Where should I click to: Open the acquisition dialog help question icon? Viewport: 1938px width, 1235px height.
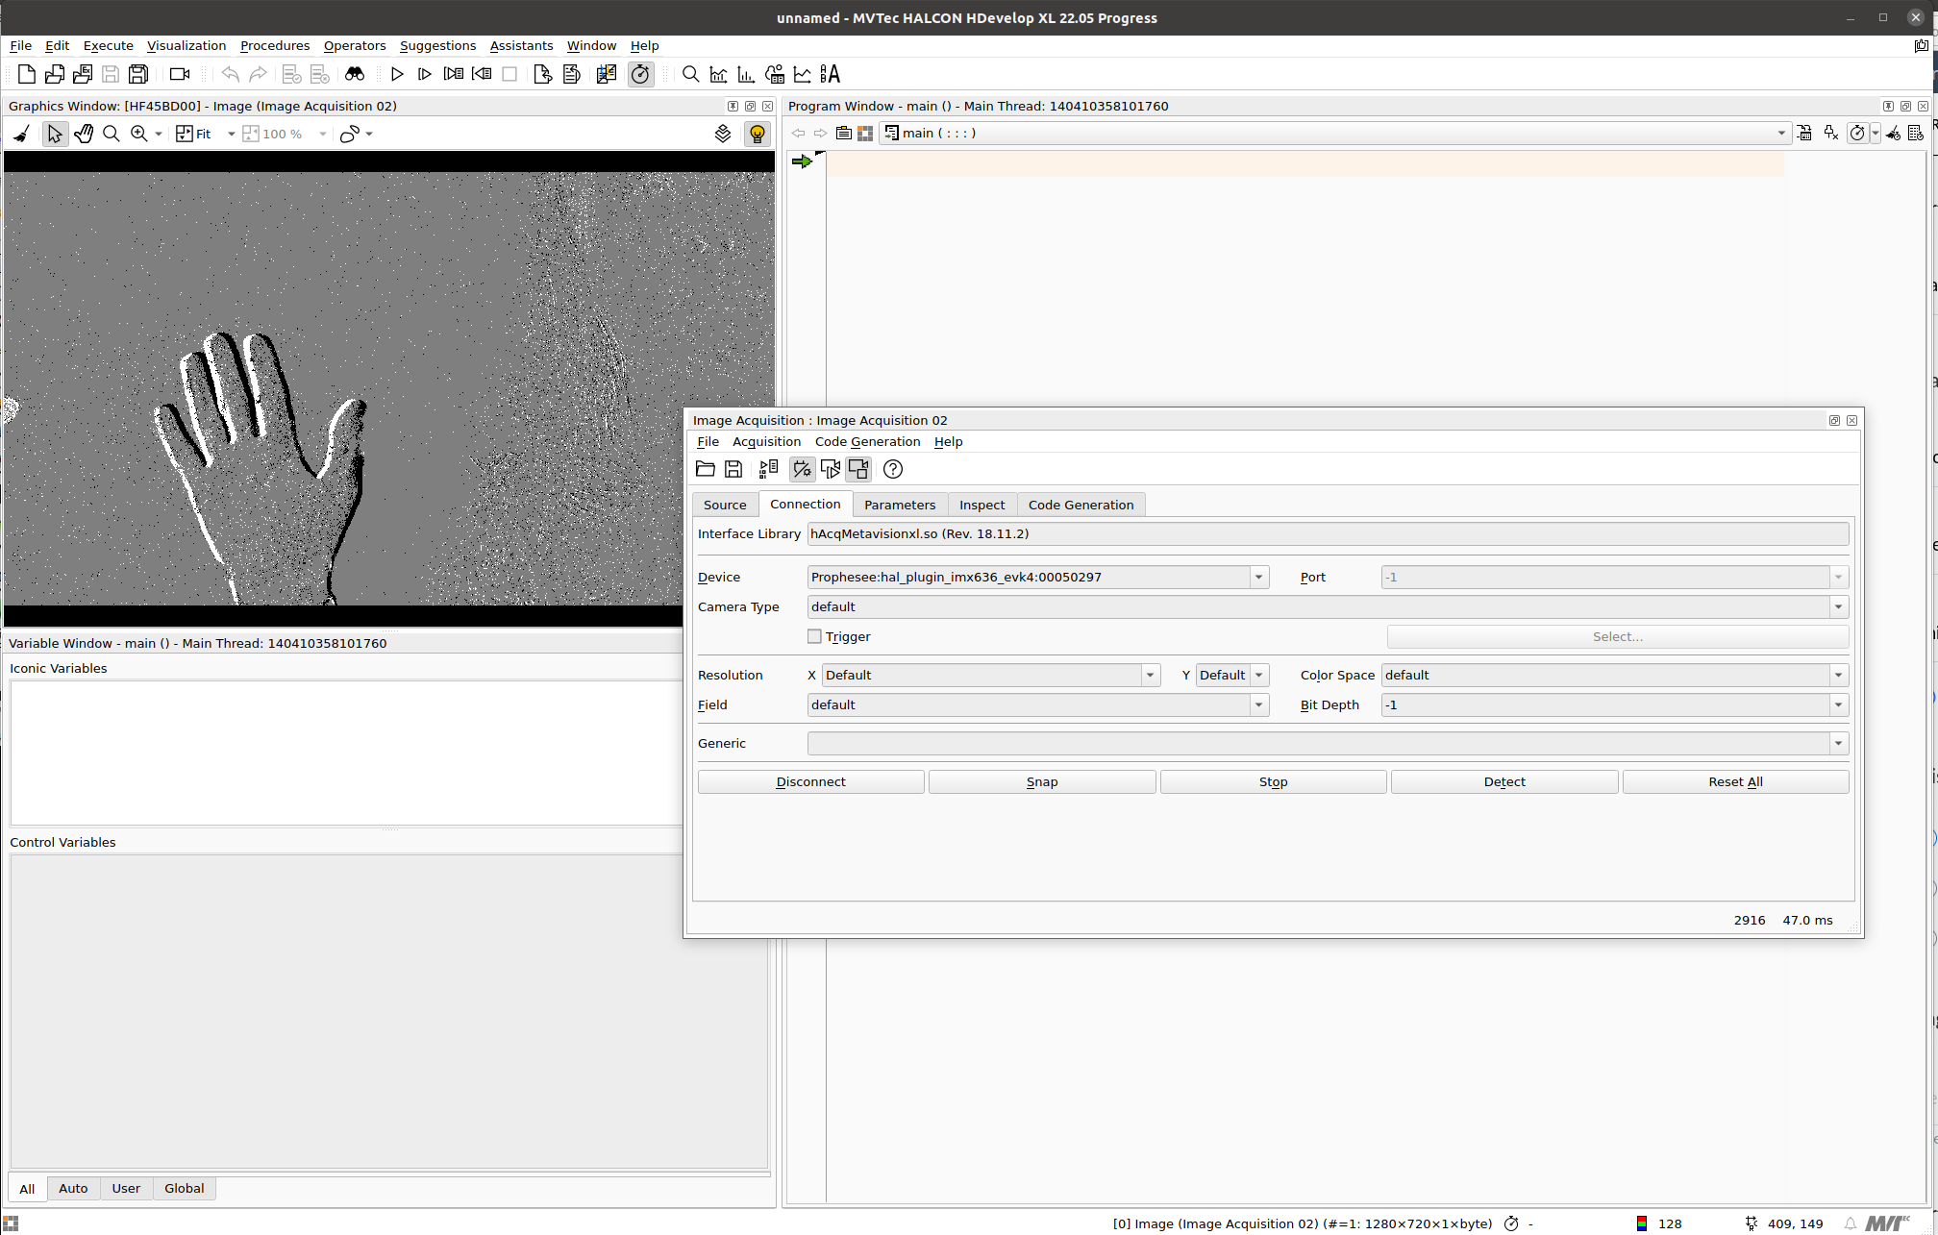893,469
